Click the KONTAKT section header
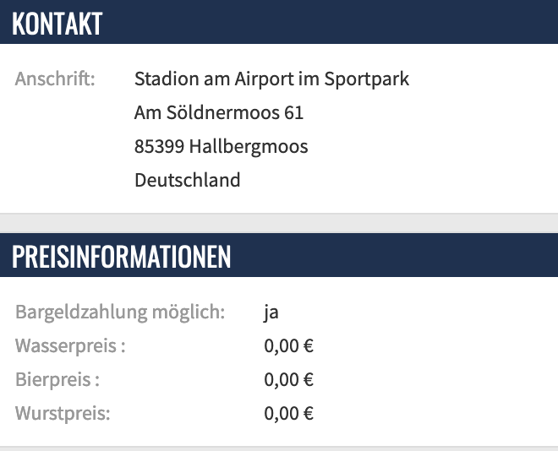 click(57, 24)
